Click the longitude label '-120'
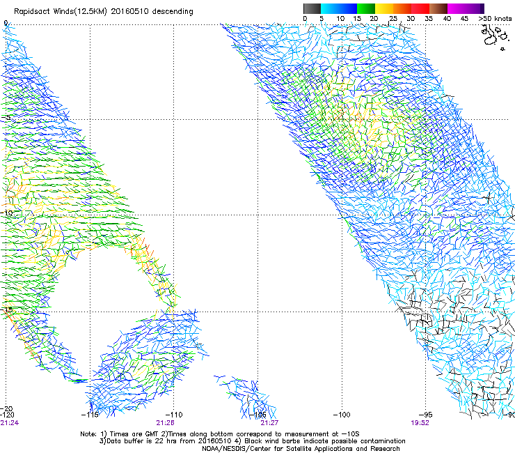The width and height of the screenshot is (515, 453). coord(7,415)
